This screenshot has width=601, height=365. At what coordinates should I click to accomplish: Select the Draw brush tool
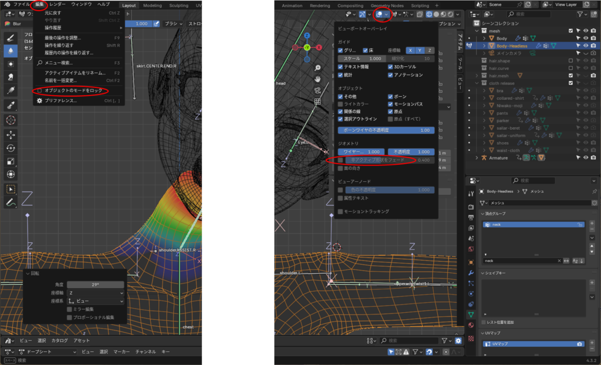point(11,37)
